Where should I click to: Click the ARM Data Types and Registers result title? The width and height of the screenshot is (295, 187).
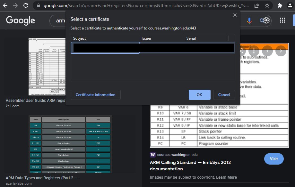(x=42, y=178)
